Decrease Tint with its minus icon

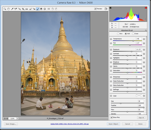(111, 43)
